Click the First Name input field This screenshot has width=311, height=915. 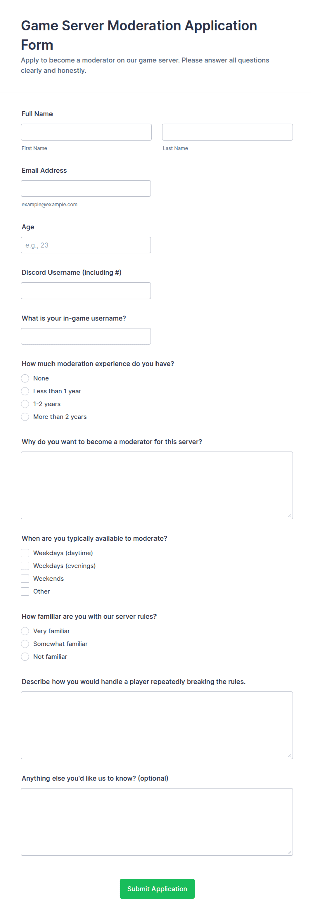click(x=86, y=132)
